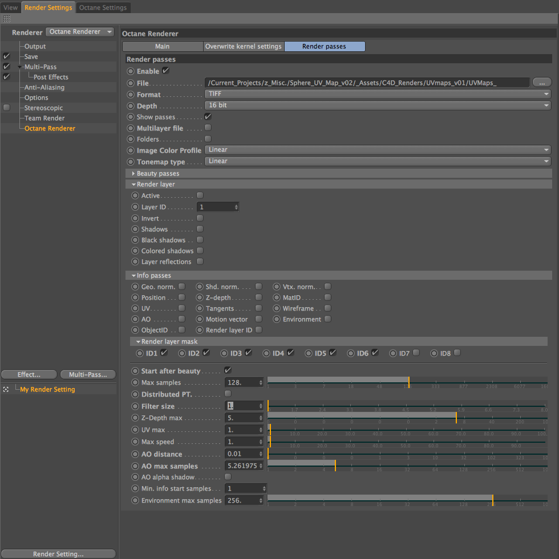Image resolution: width=559 pixels, height=559 pixels.
Task: Click the grid grip icon below tabs
Action: (7, 19)
